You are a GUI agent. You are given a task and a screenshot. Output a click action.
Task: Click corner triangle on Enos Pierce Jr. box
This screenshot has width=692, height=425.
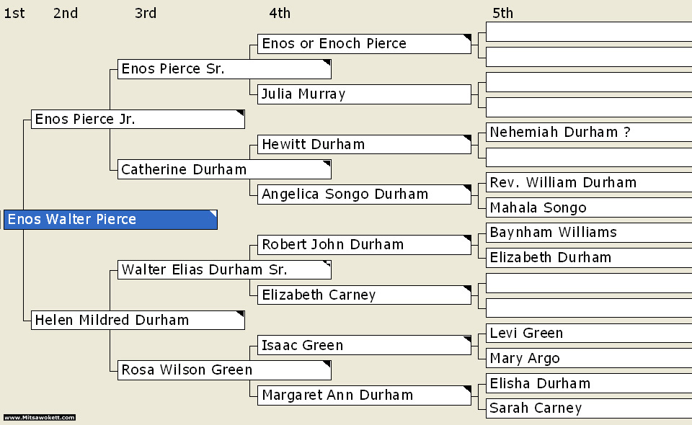[241, 113]
